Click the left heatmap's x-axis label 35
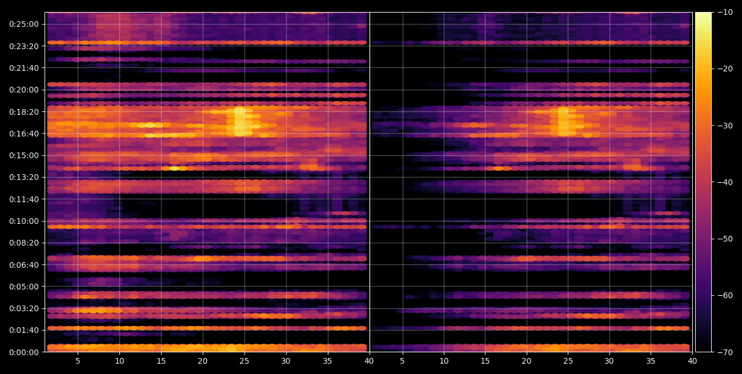Image resolution: width=742 pixels, height=374 pixels. point(328,361)
